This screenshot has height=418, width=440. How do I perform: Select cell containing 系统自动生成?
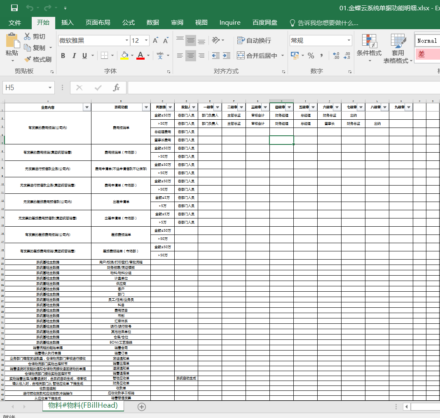(186, 378)
